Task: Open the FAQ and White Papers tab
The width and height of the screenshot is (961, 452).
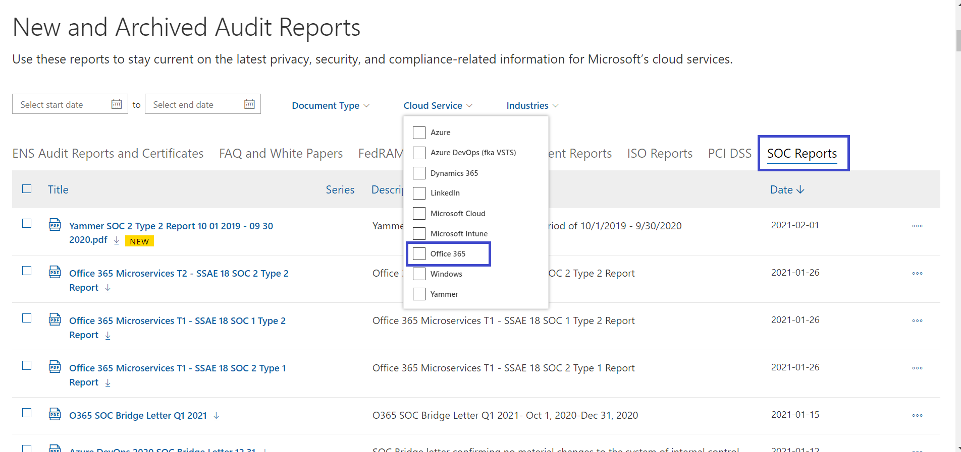Action: tap(281, 153)
